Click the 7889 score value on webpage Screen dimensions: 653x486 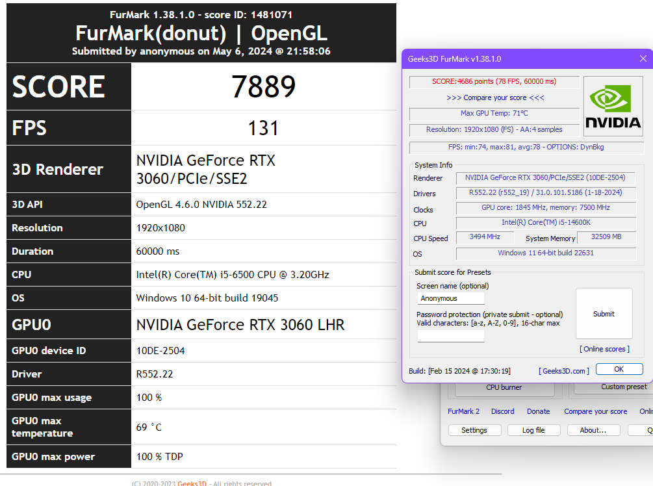(263, 86)
